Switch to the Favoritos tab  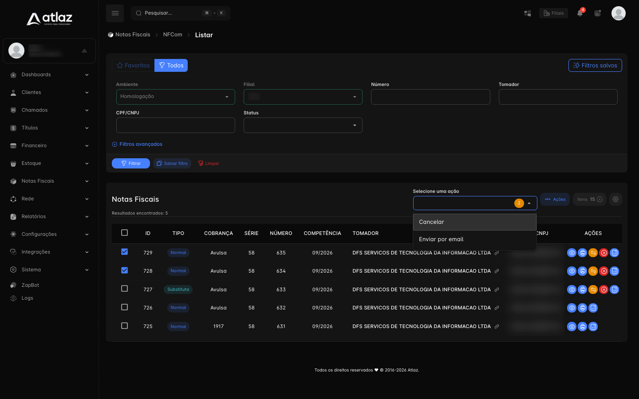133,65
